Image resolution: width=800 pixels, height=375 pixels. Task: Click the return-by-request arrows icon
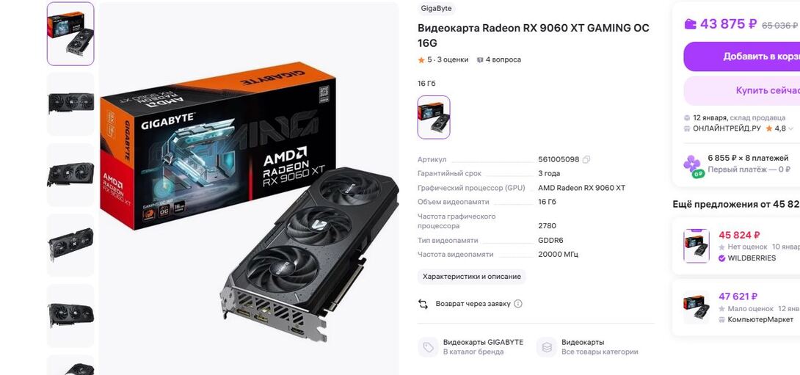click(x=423, y=304)
